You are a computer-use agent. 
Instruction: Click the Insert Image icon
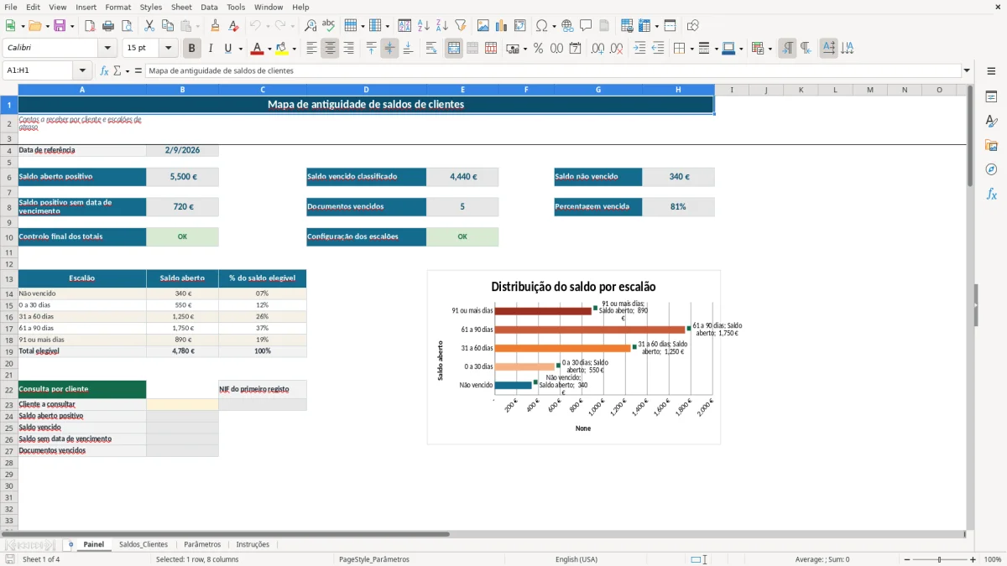(x=484, y=26)
